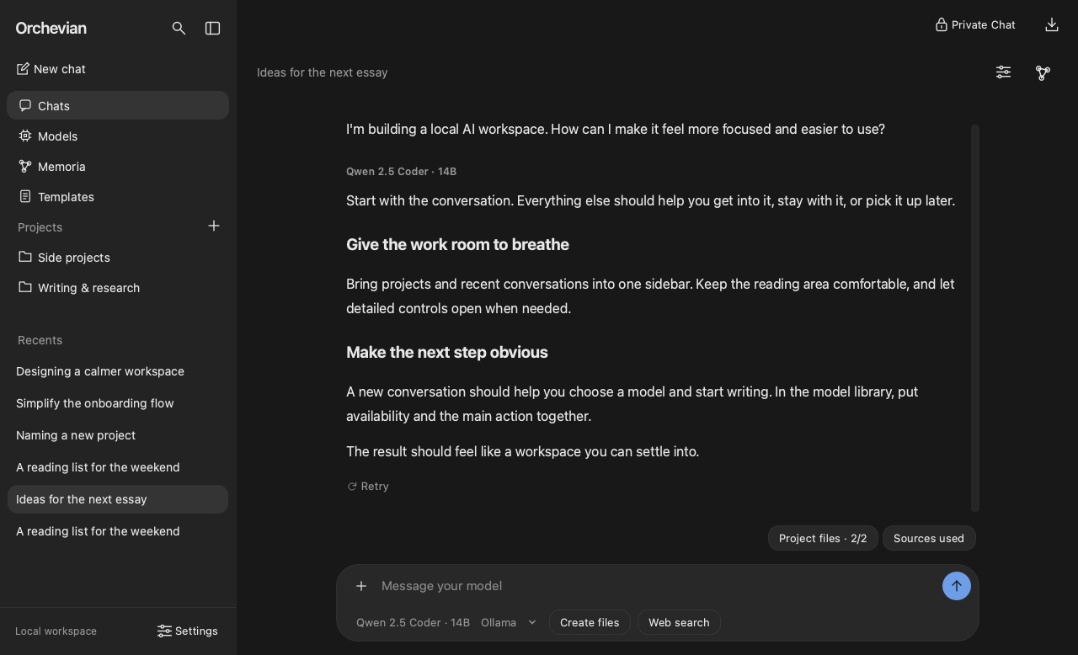Go to Models in sidebar

click(x=118, y=136)
